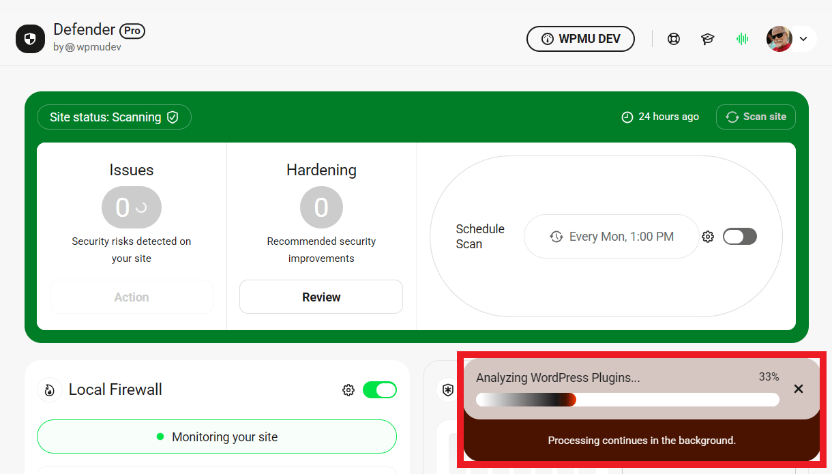Click the green sound wave icon

tap(743, 39)
